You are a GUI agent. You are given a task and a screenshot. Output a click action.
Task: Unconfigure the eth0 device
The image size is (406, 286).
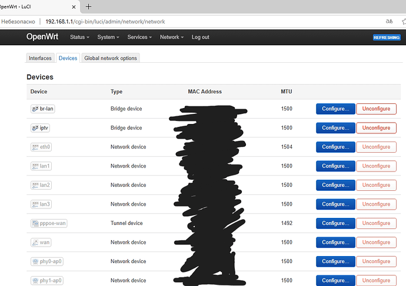(376, 147)
